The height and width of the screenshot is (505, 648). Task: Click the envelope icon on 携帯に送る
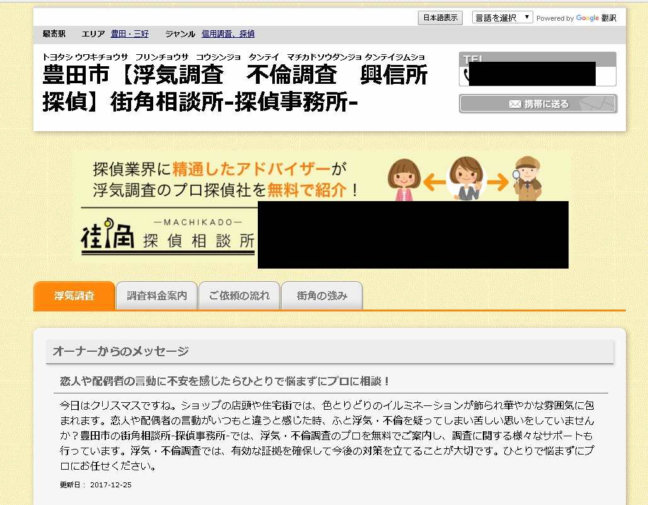(515, 104)
